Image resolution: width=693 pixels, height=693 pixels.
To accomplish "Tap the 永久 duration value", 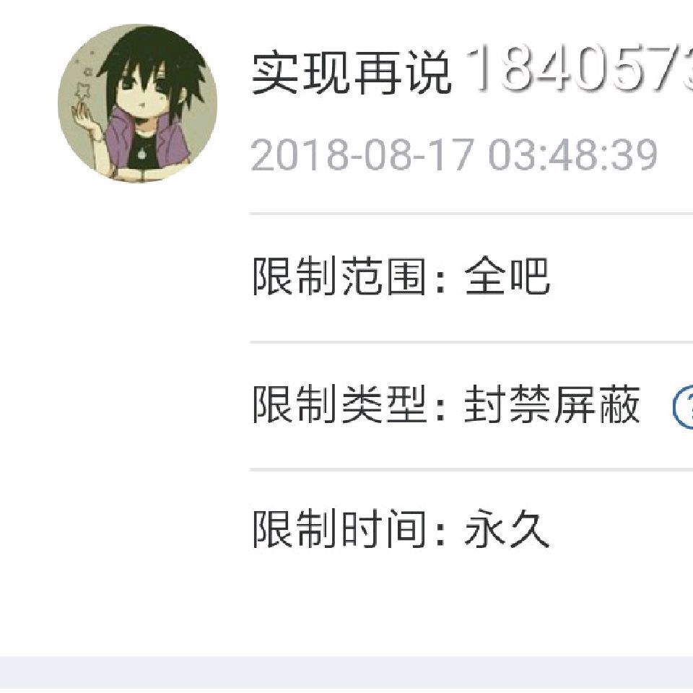I will 507,529.
